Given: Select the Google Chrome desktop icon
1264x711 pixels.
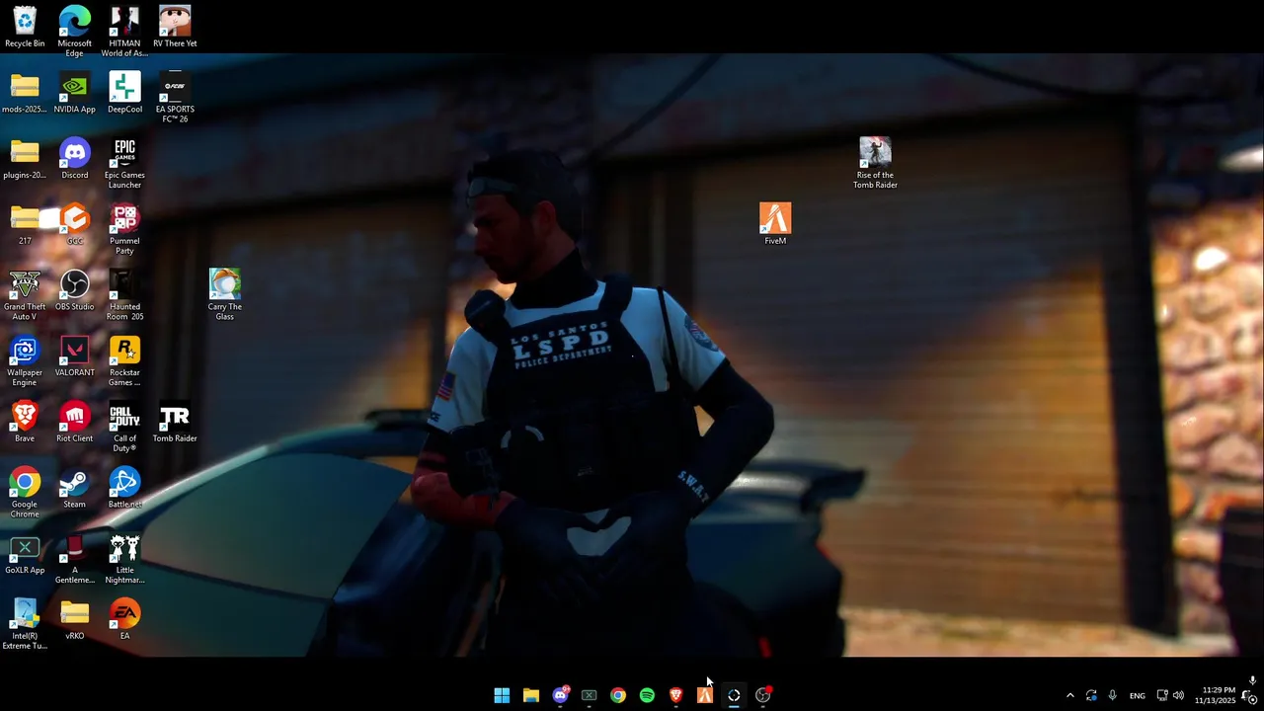Looking at the screenshot, I should point(25,493).
